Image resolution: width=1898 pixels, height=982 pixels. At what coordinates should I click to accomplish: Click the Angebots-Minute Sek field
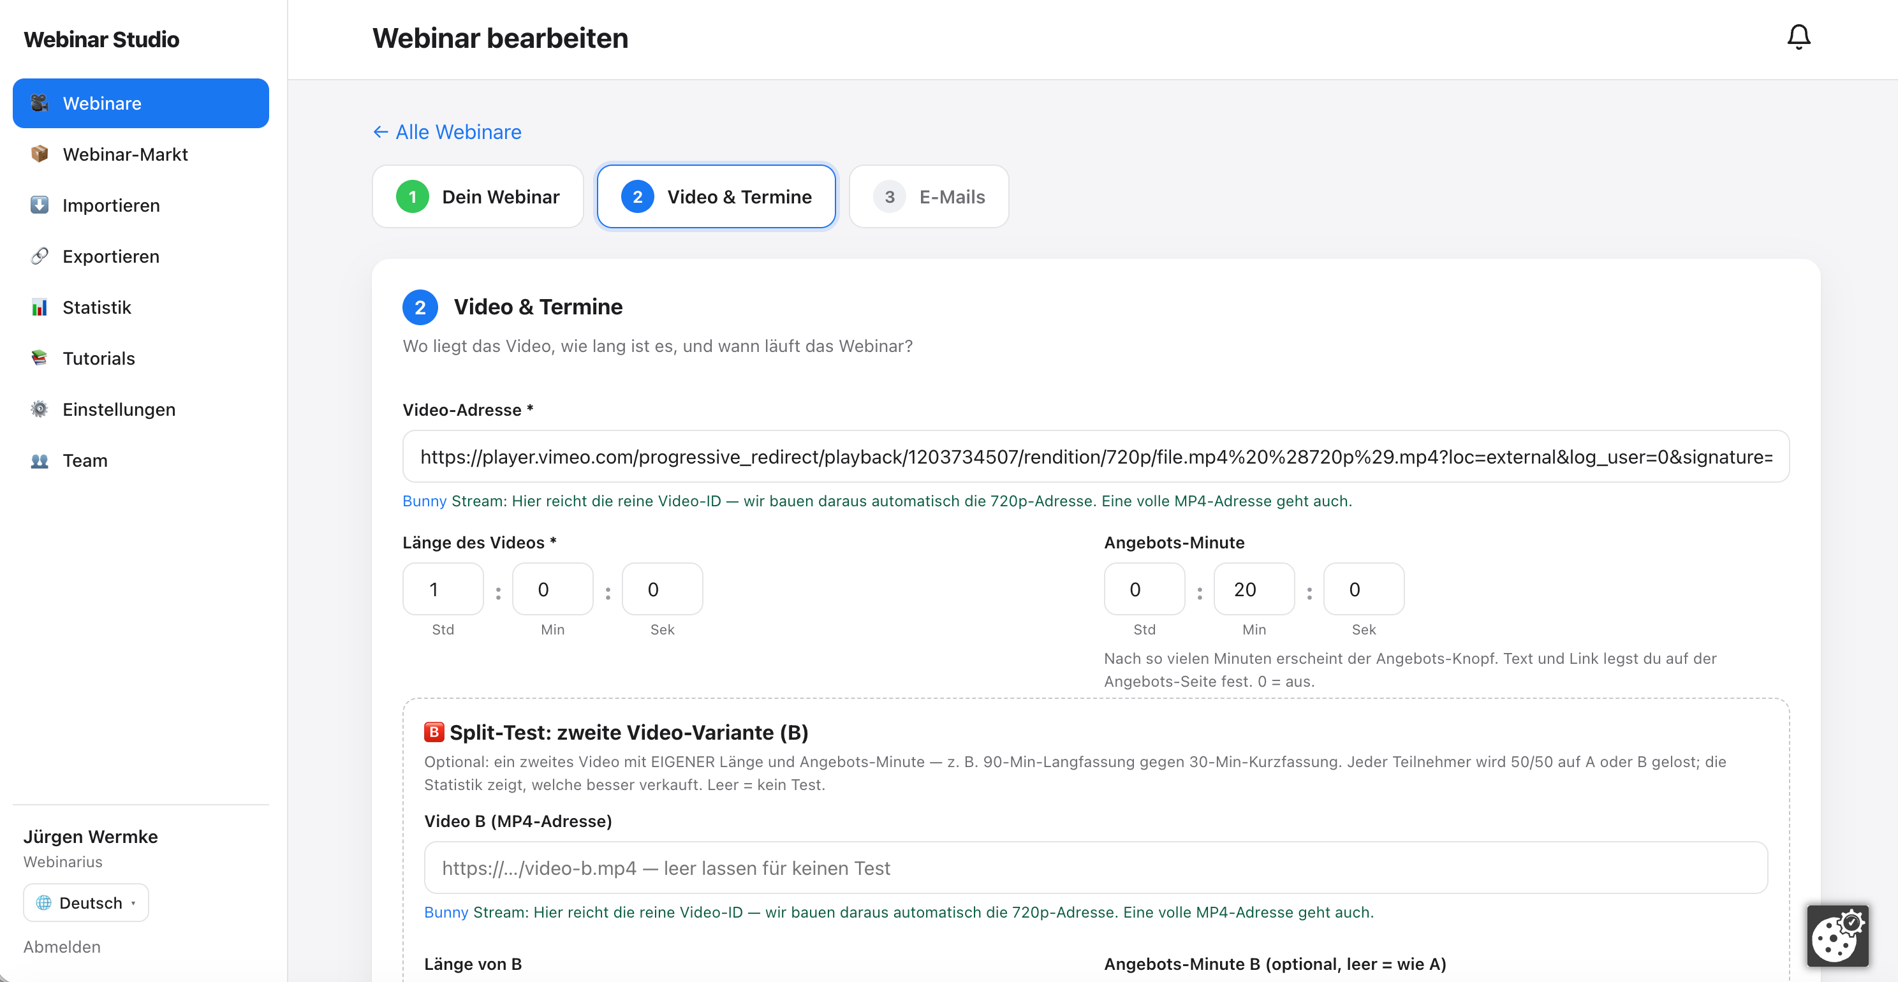(1364, 589)
